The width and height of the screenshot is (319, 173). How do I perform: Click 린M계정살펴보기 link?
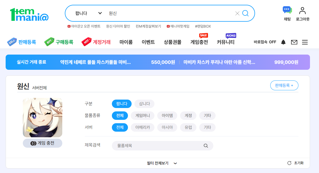tap(148, 26)
